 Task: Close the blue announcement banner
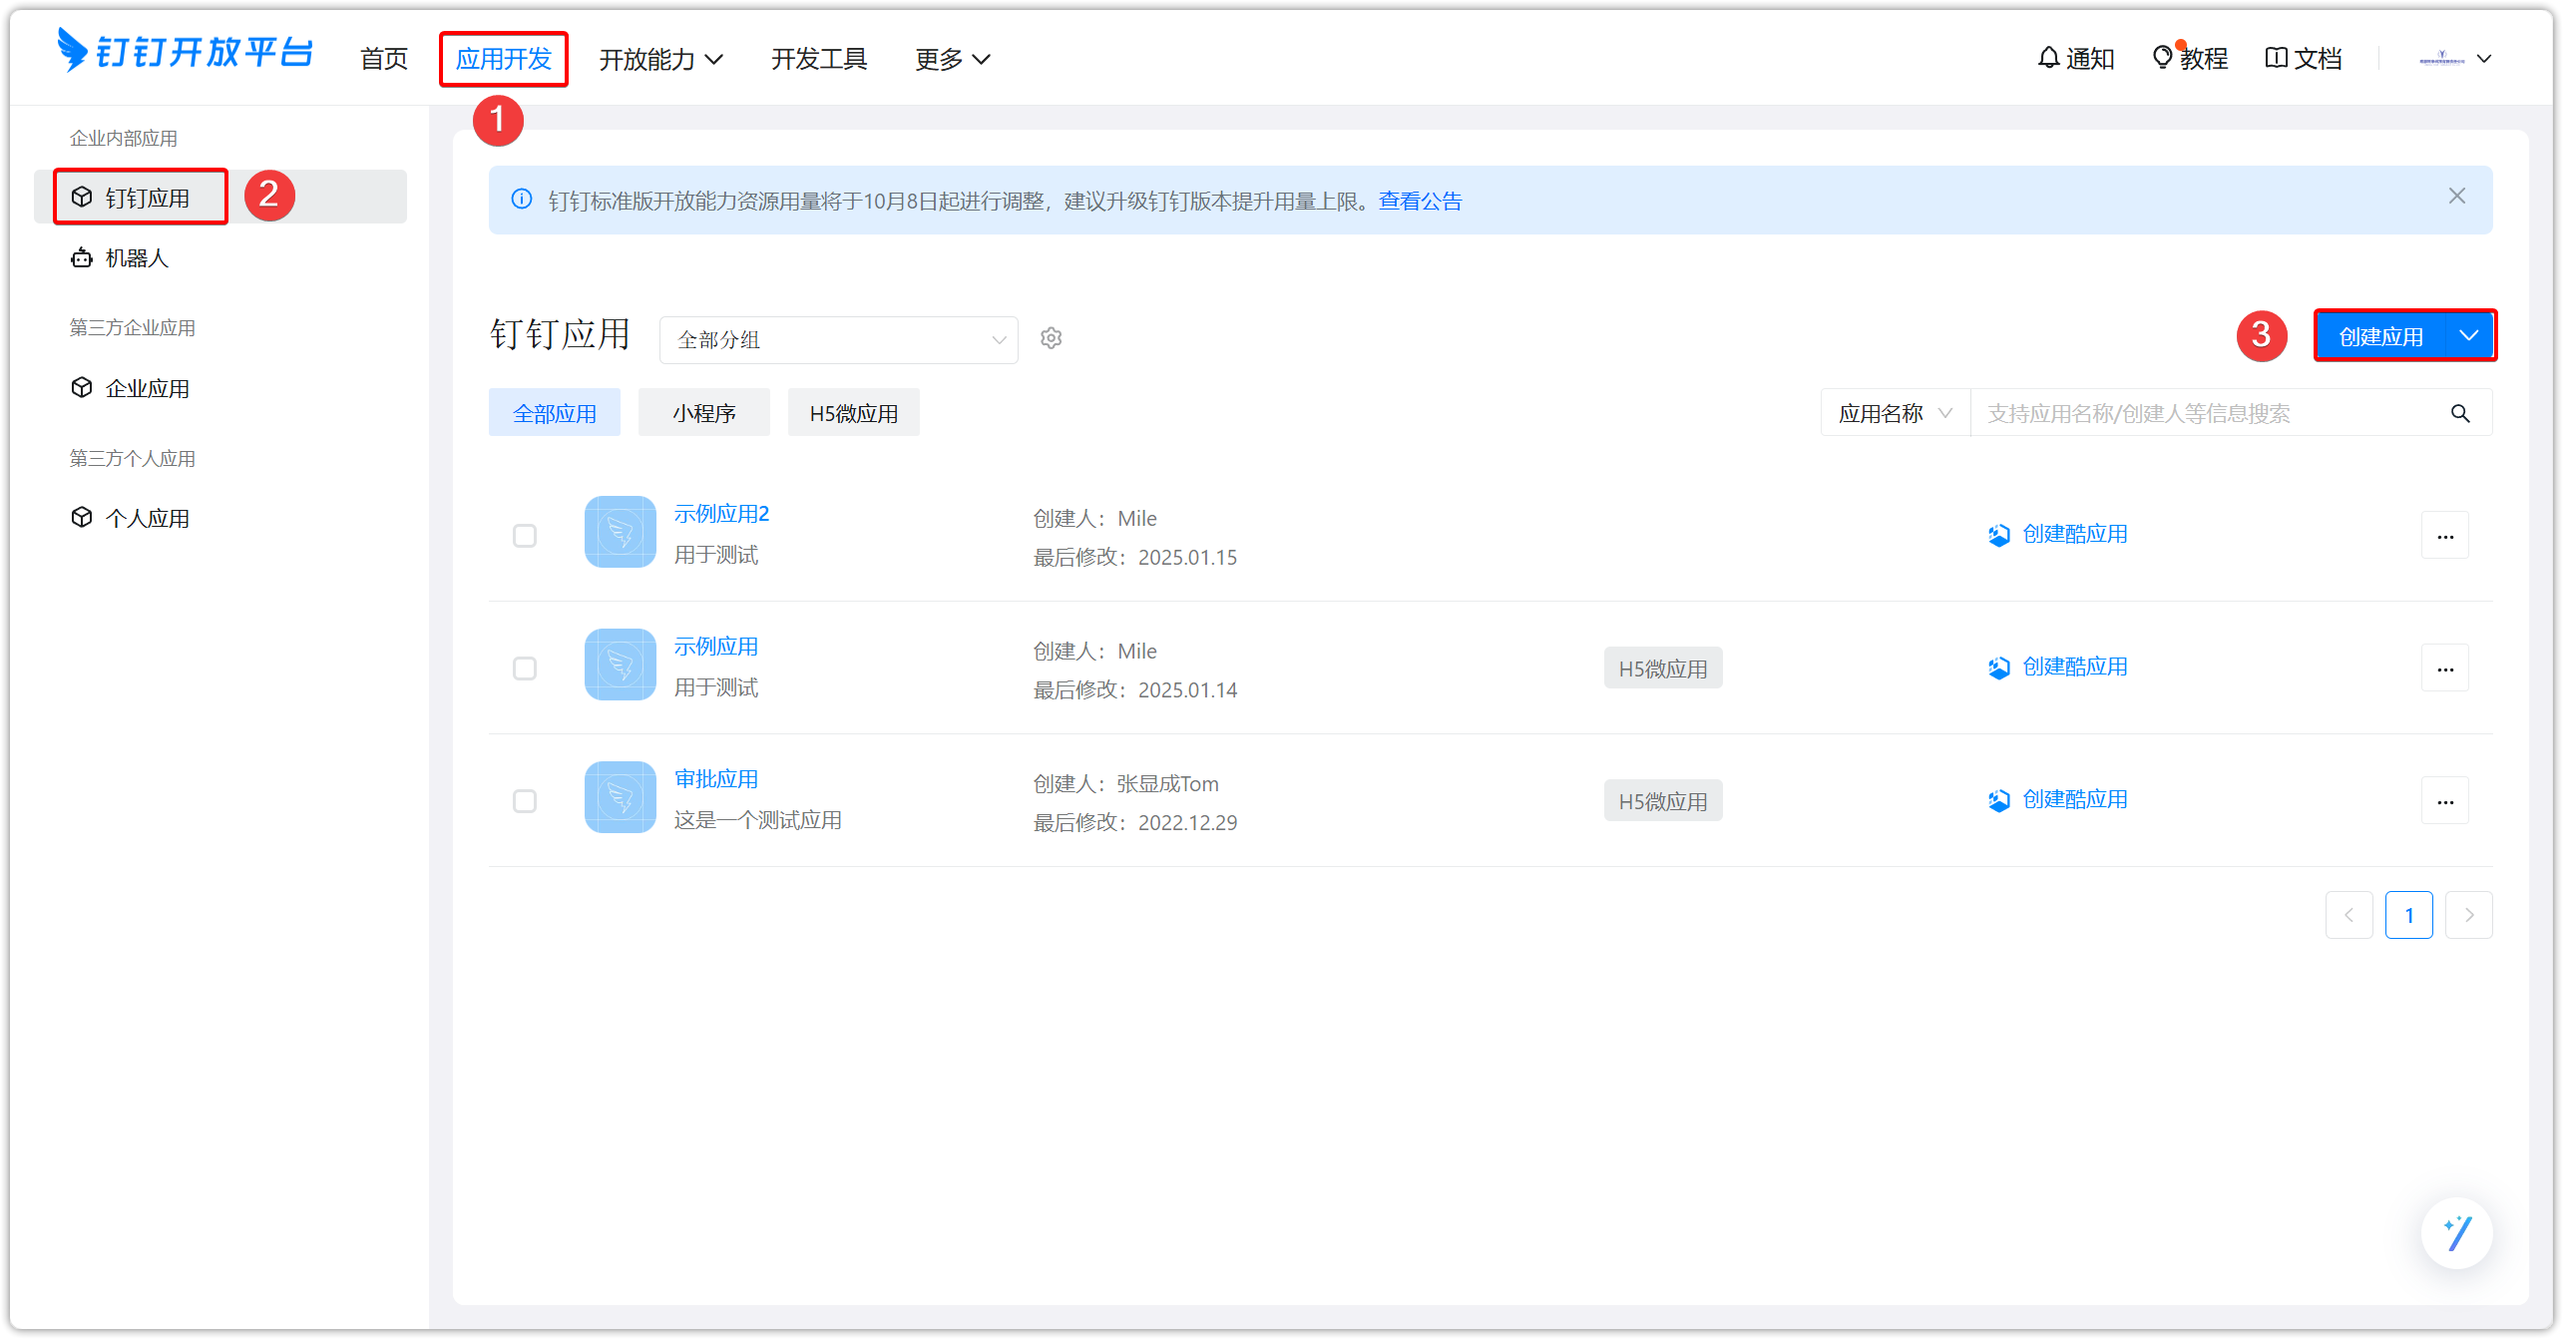point(2456,197)
